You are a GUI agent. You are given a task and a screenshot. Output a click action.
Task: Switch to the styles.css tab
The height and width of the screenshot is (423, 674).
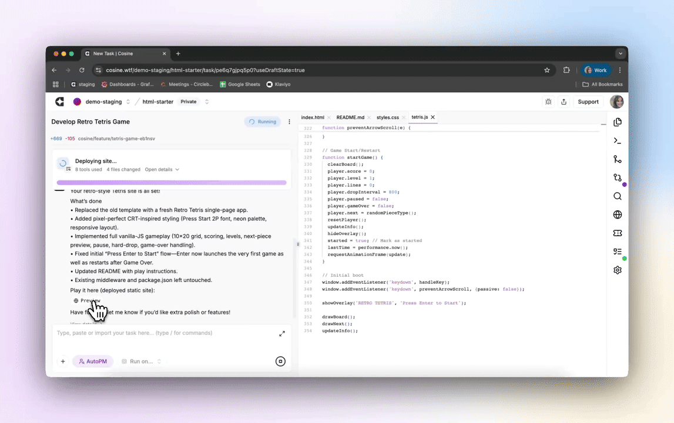[387, 117]
